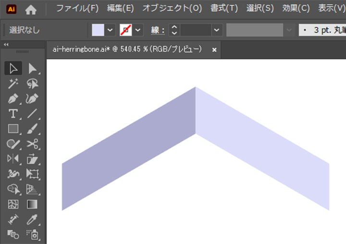
Task: Activate the Type tool
Action: (x=13, y=113)
